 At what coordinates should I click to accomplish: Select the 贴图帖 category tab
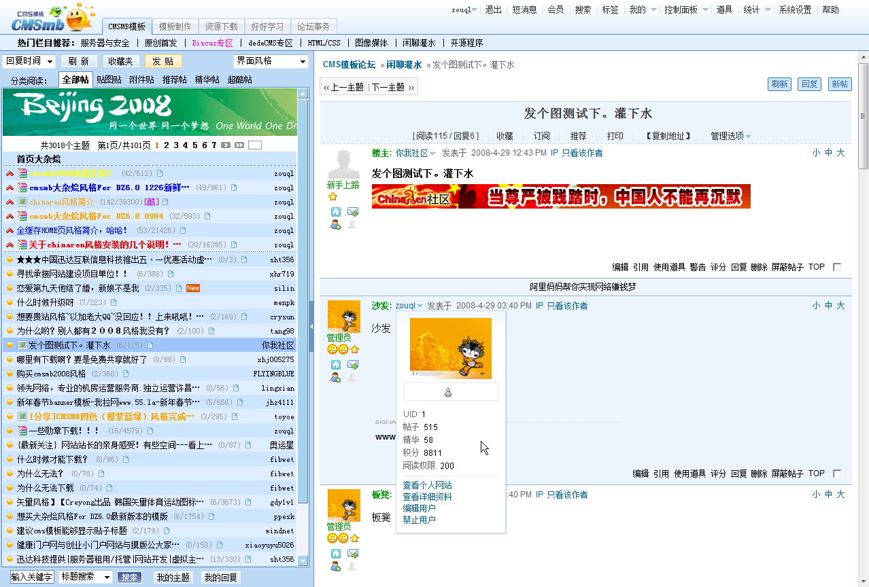109,79
